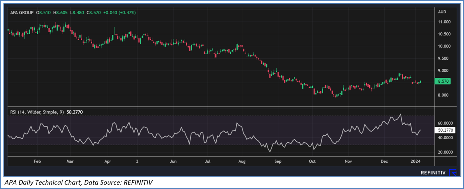Click the 10.500 price axis label
Image resolution: width=464 pixels, height=189 pixels.
(x=444, y=34)
